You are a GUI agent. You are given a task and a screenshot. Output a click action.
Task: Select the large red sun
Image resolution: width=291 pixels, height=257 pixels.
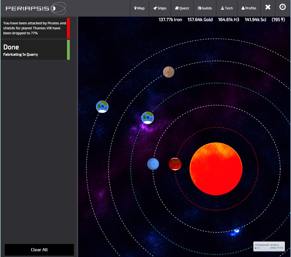point(216,169)
